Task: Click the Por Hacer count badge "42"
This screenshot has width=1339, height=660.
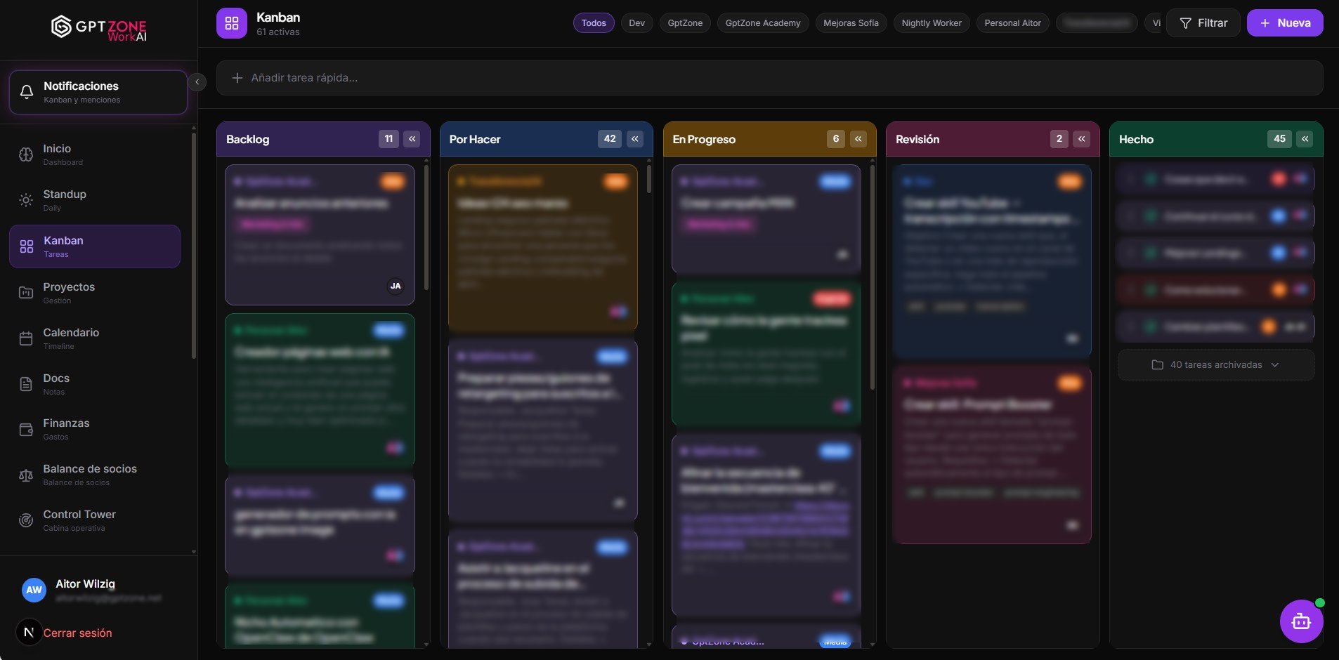Action: click(610, 139)
